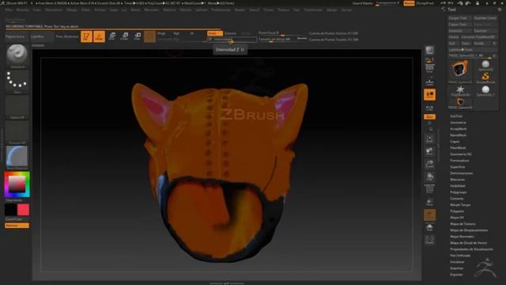Image resolution: width=506 pixels, height=285 pixels.
Task: Click the Move view navigation icon
Action: point(429,151)
